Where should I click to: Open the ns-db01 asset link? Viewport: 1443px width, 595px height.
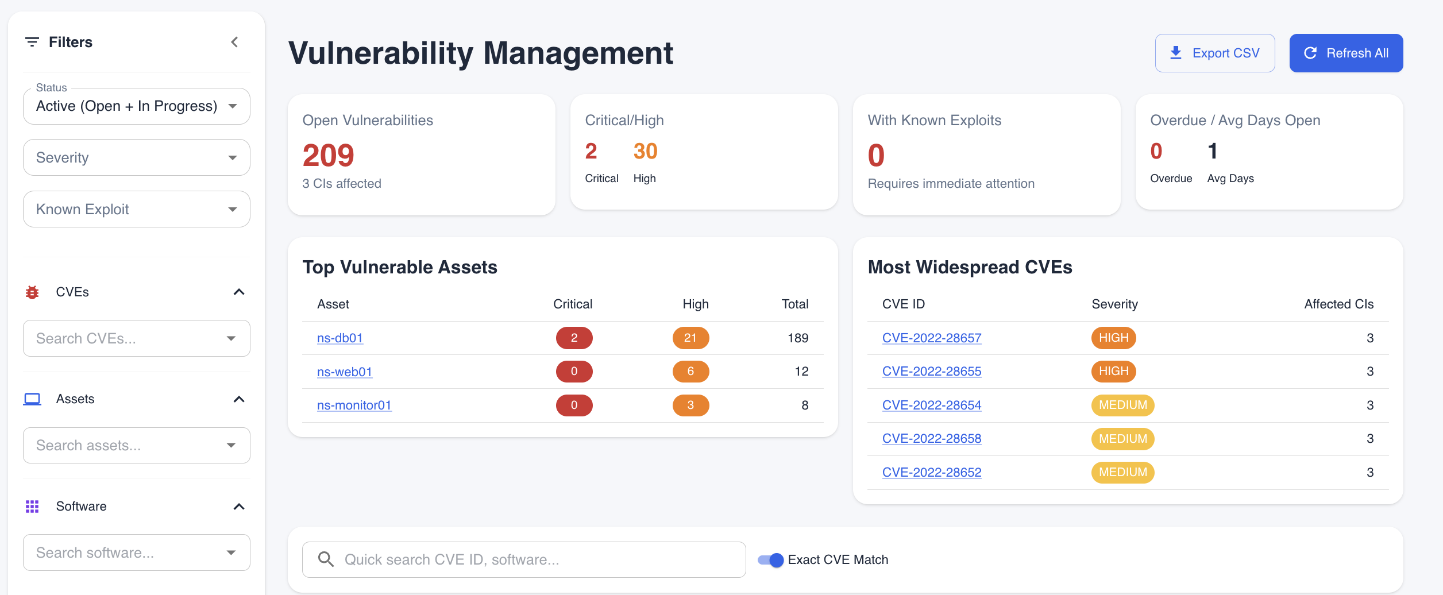coord(340,338)
